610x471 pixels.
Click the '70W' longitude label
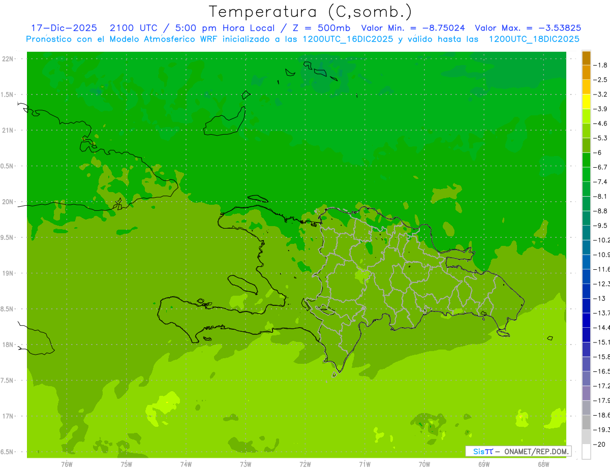tap(424, 464)
